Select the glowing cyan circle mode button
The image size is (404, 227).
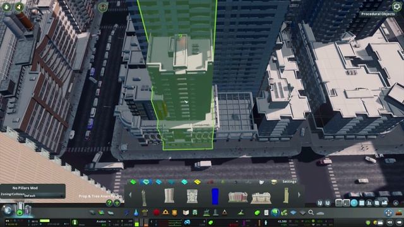(x=354, y=203)
